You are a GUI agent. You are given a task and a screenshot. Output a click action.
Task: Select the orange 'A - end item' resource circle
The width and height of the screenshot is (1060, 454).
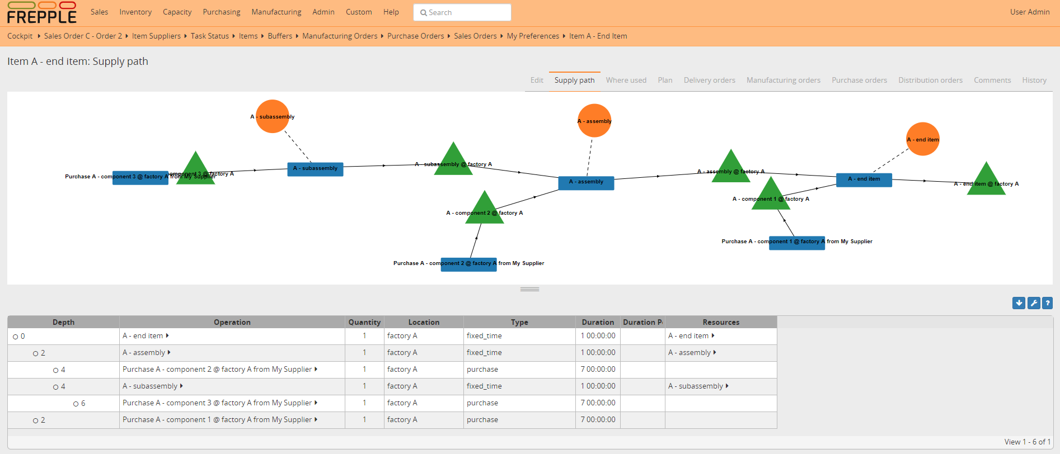(922, 139)
